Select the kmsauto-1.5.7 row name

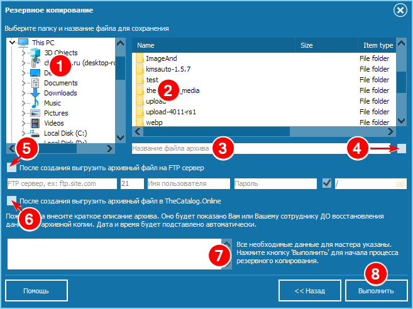click(168, 69)
